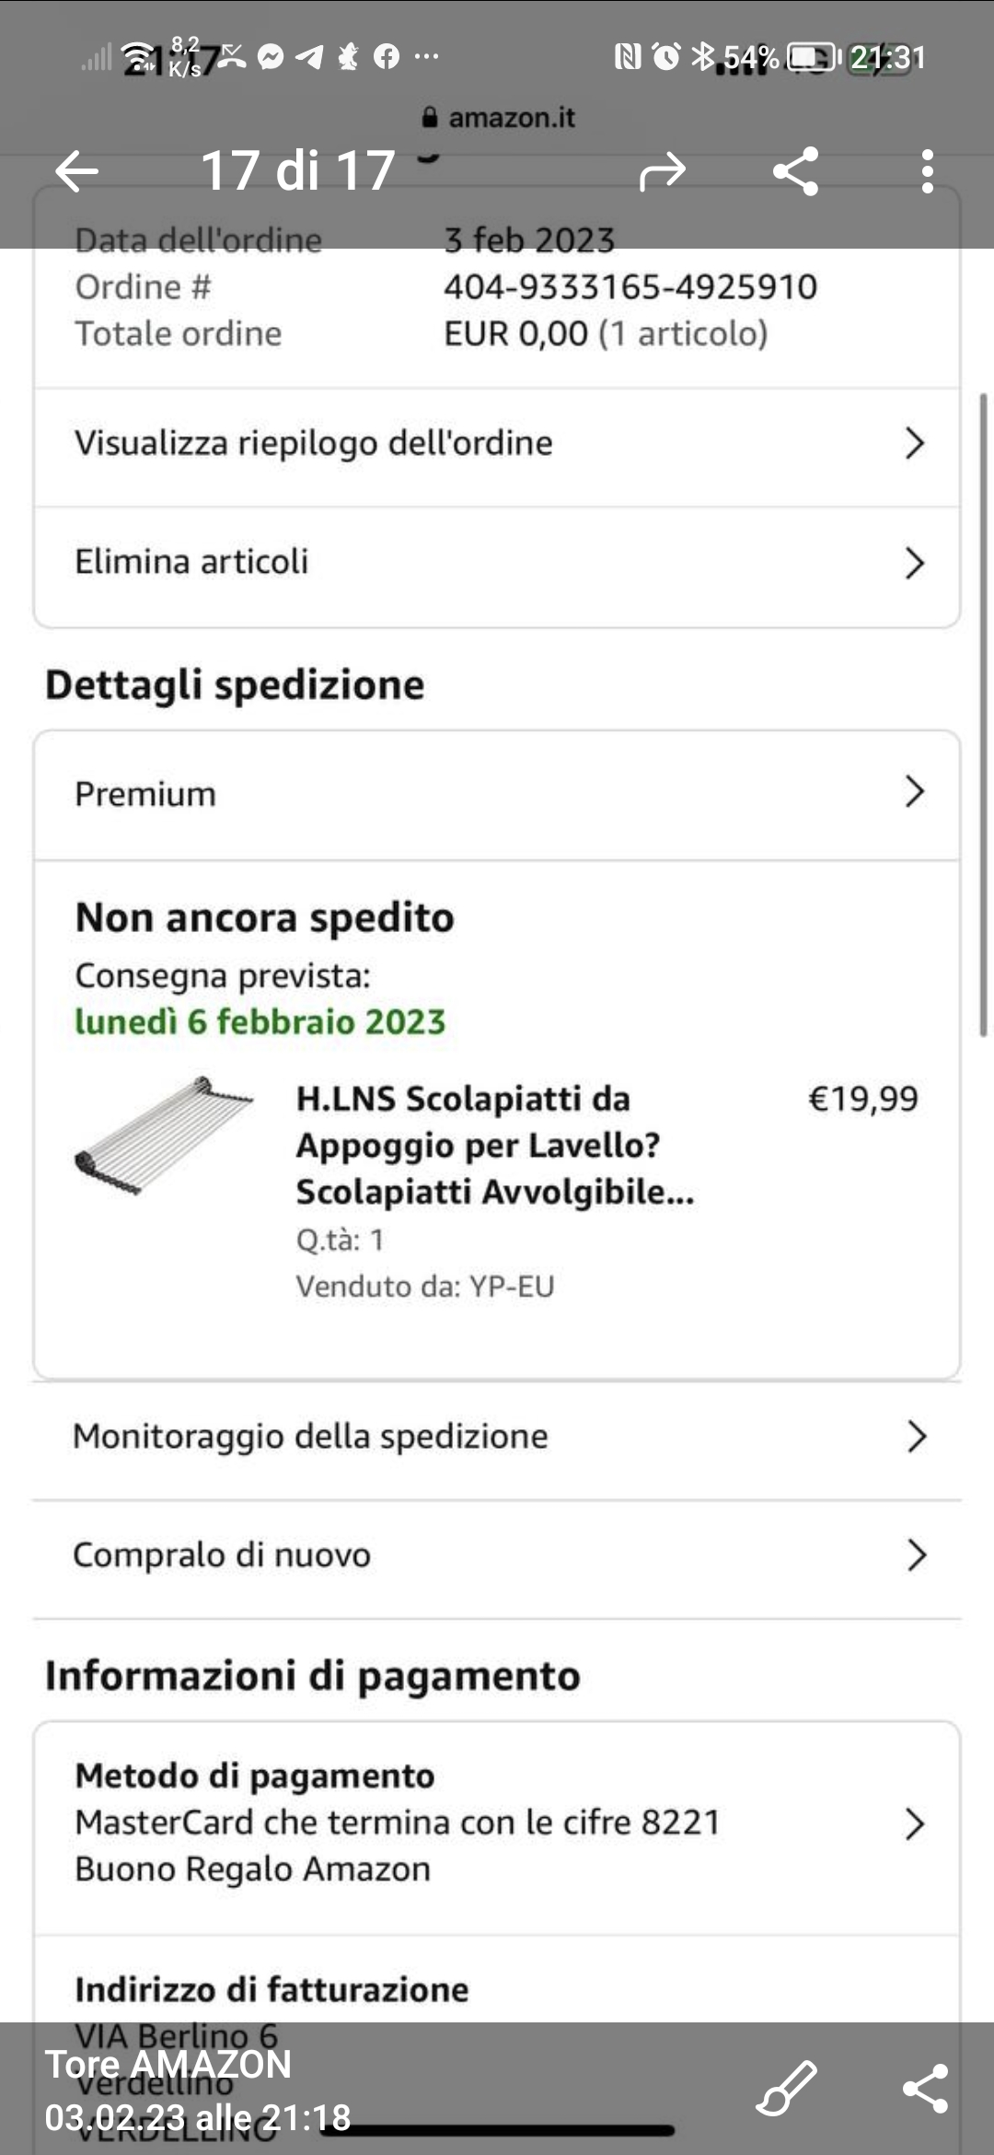The height and width of the screenshot is (2155, 994).
Task: Open Monitoraggio della spedizione
Action: click(x=497, y=1437)
